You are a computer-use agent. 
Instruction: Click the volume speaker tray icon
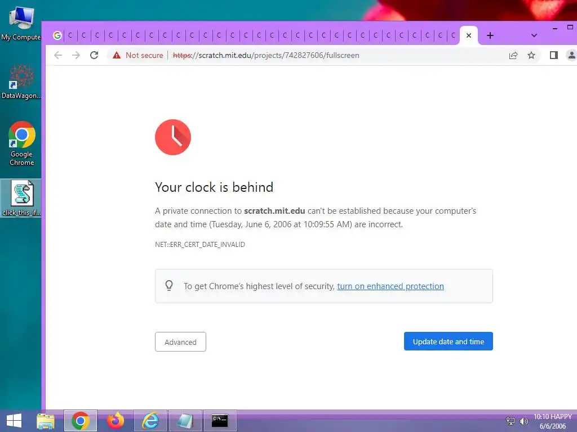pyautogui.click(x=523, y=421)
